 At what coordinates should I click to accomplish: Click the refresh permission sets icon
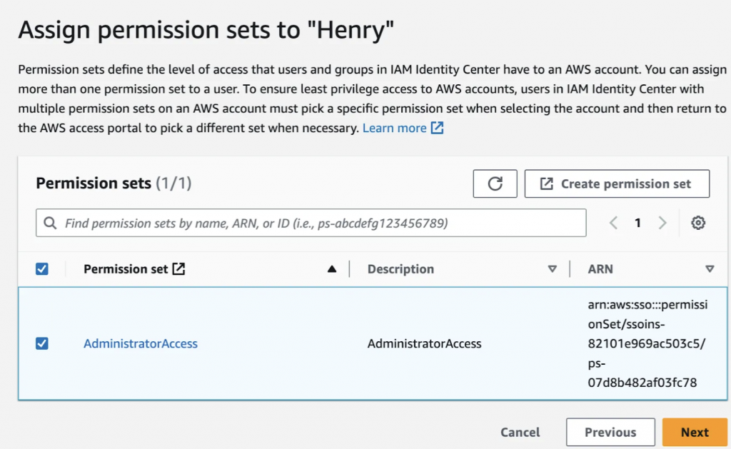coord(495,183)
